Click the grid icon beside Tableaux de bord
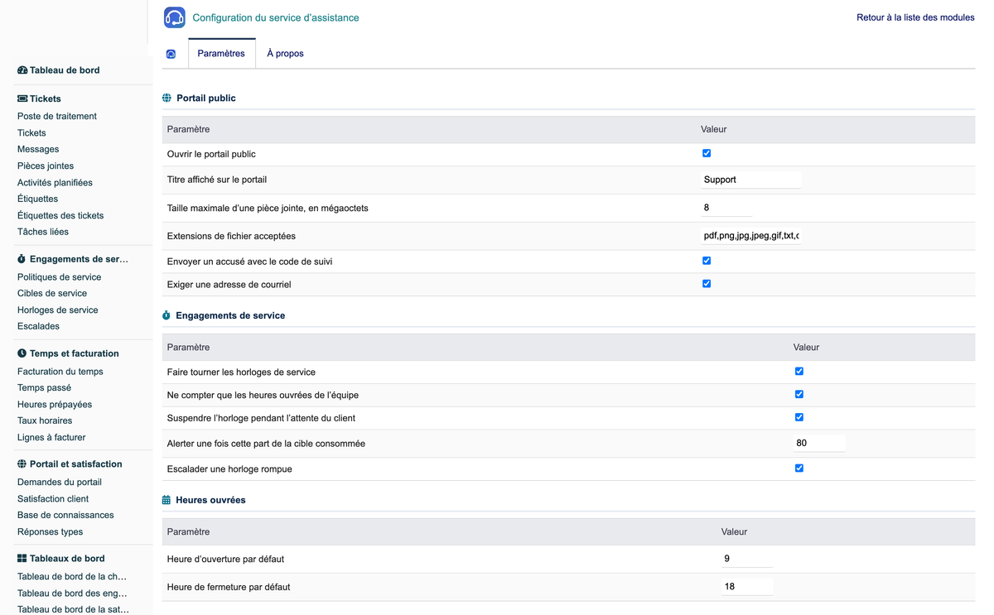Image resolution: width=994 pixels, height=615 pixels. [22, 559]
